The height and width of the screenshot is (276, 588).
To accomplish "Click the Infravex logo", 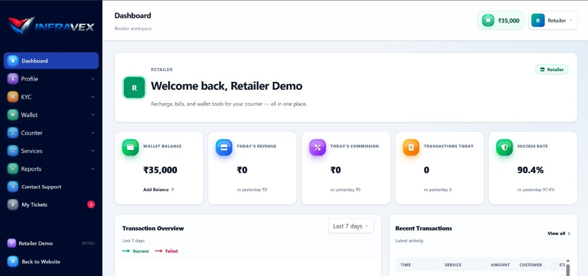I will (x=51, y=26).
